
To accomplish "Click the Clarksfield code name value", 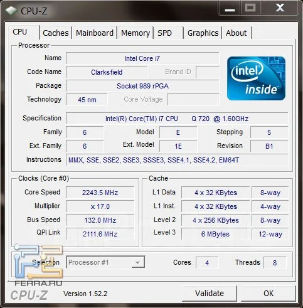I will (x=107, y=72).
